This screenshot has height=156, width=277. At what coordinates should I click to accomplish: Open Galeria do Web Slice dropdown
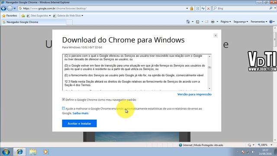point(68,16)
